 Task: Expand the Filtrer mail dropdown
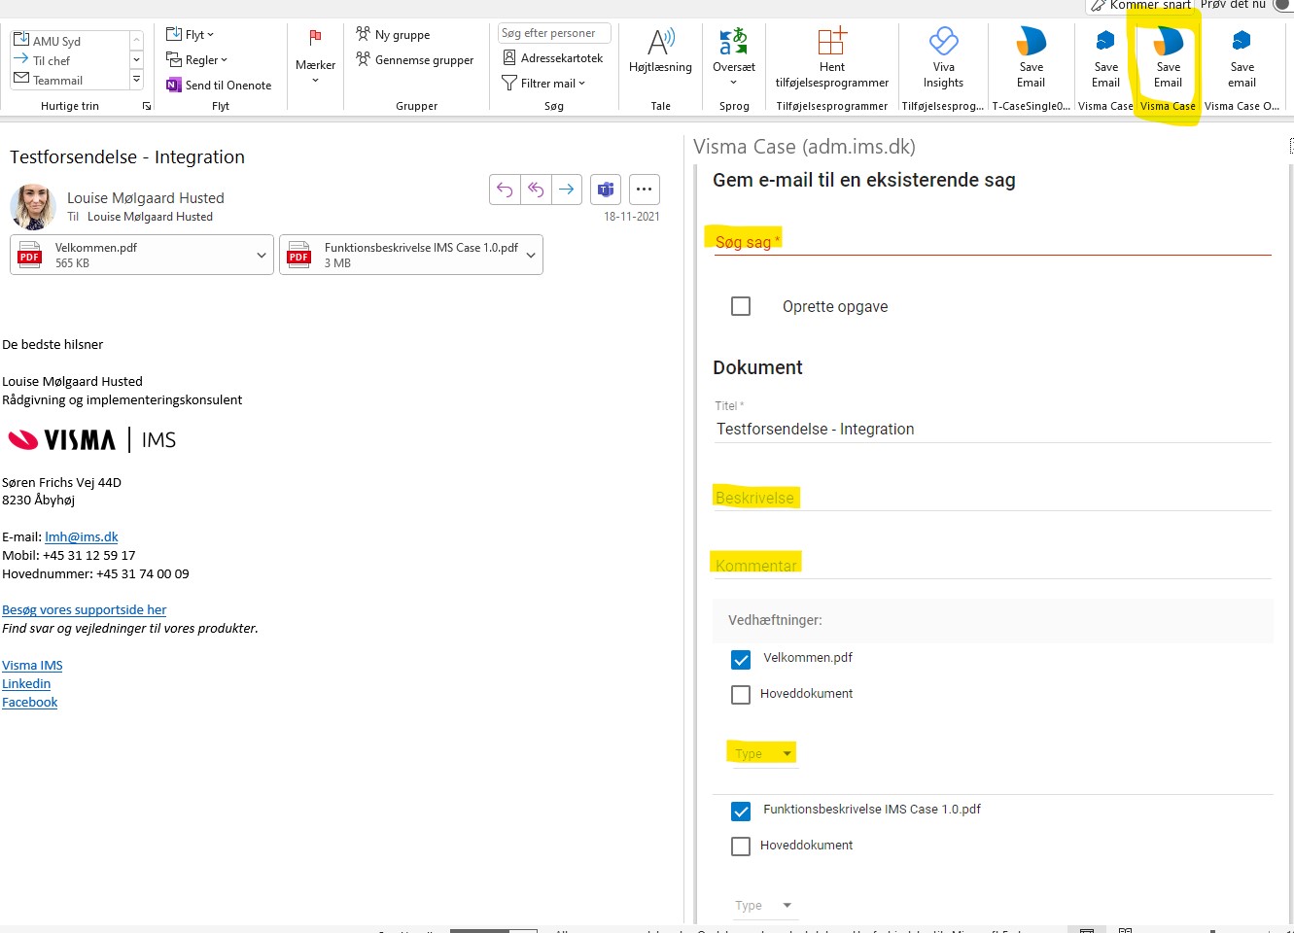pyautogui.click(x=544, y=84)
